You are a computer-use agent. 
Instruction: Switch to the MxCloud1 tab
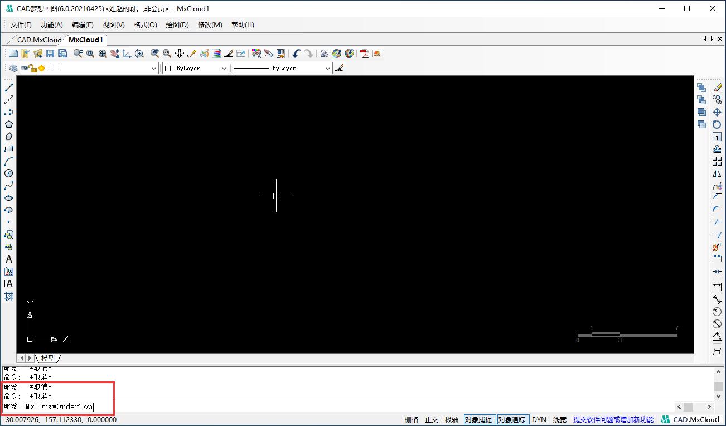coord(86,40)
